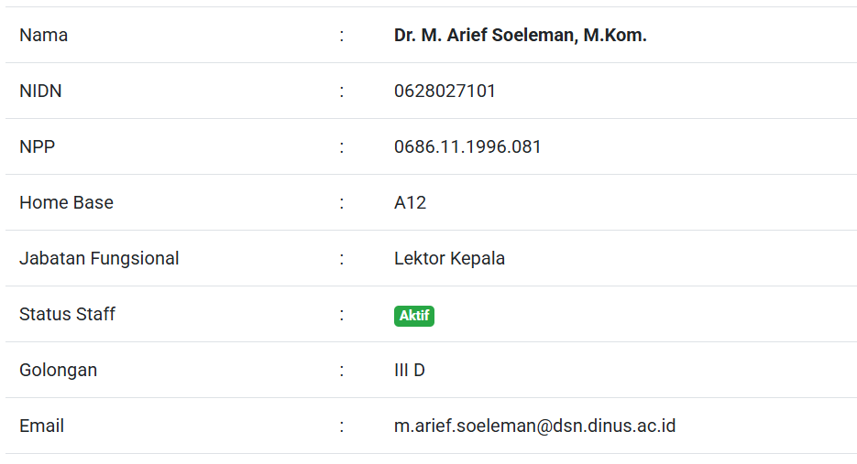Click the Home Base label
This screenshot has height=464, width=857.
(66, 203)
